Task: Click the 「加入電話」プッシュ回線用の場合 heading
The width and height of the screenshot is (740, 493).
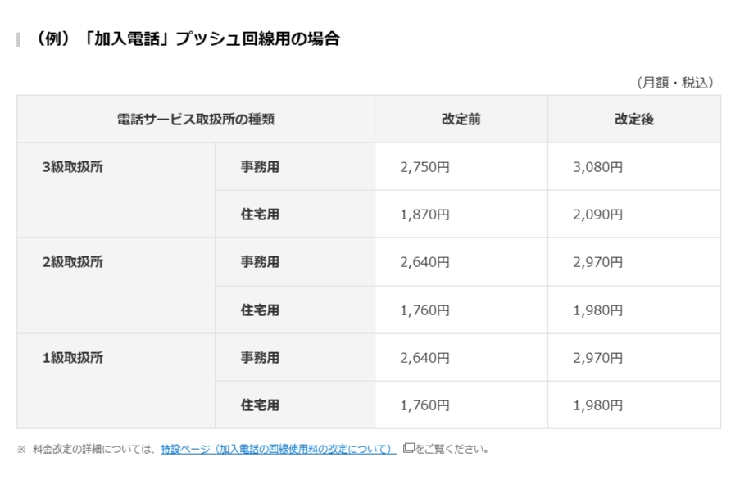Action: [x=187, y=39]
